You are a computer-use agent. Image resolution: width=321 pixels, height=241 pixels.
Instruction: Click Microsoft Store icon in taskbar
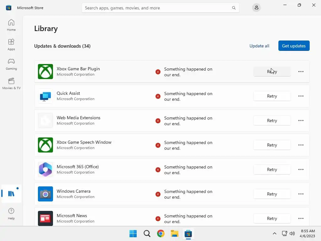[x=188, y=233]
